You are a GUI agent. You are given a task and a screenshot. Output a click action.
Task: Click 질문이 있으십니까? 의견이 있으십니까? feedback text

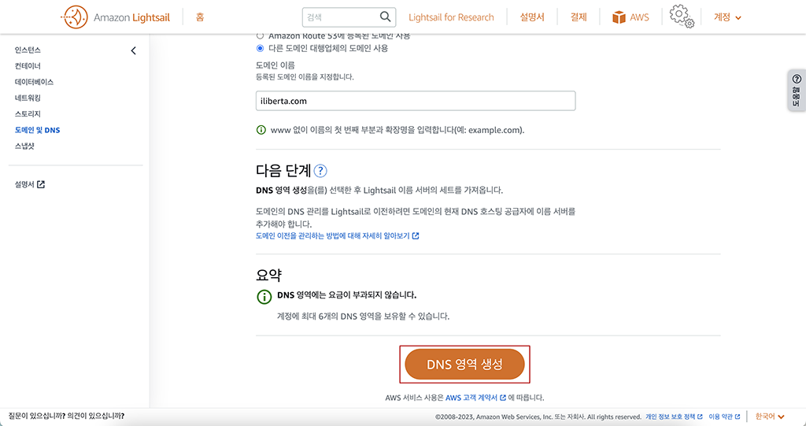pos(66,416)
